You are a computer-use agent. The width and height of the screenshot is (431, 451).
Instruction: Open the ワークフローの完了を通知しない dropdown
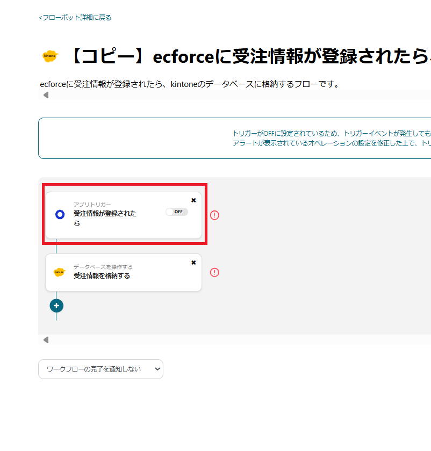101,369
